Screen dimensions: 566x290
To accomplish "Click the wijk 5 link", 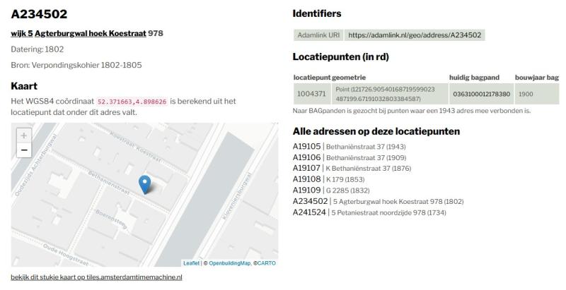I will (x=21, y=33).
